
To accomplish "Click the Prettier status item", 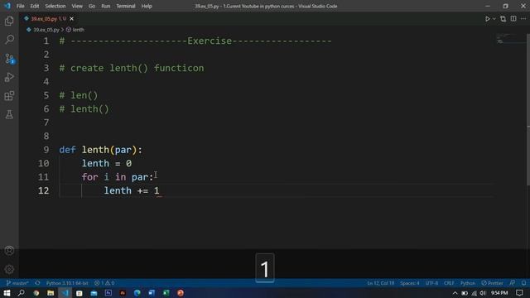I will [493, 283].
